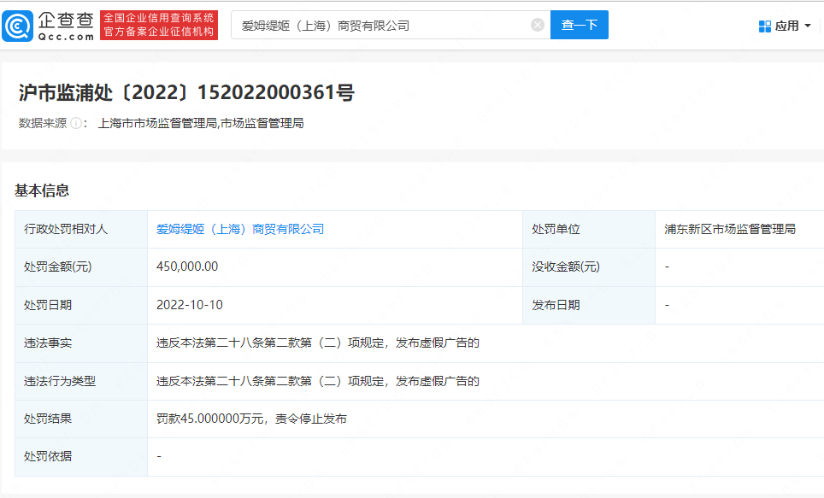
Task: Click the 应用 grid icon
Action: [x=765, y=26]
